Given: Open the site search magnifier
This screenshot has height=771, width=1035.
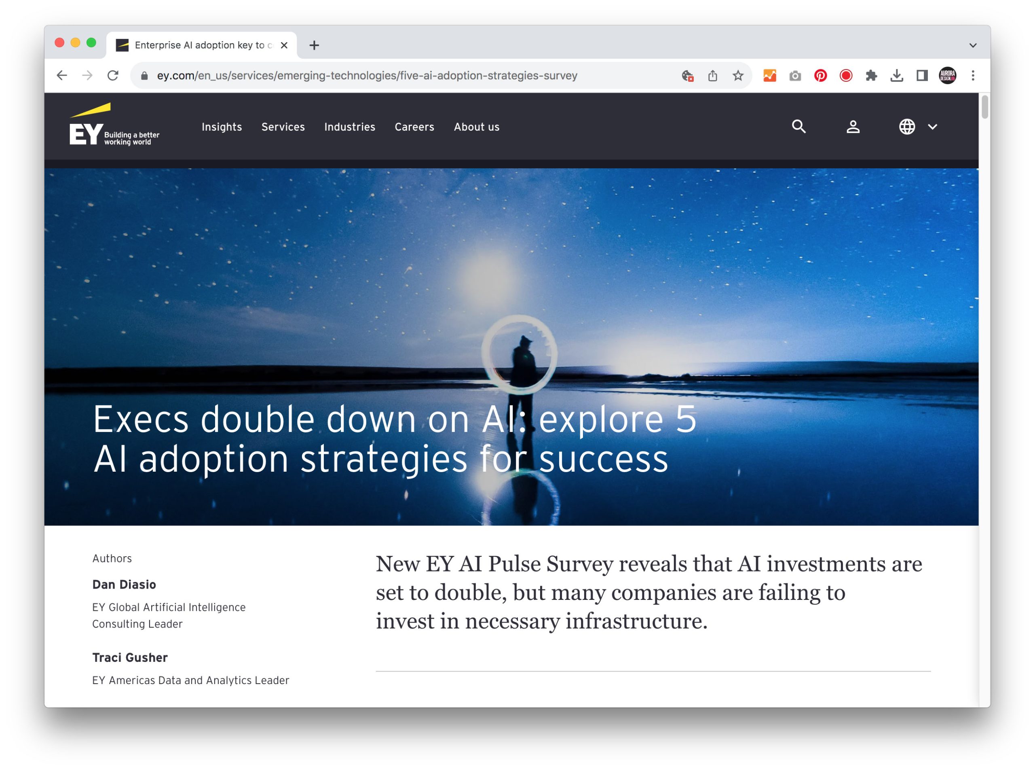Looking at the screenshot, I should pyautogui.click(x=799, y=127).
